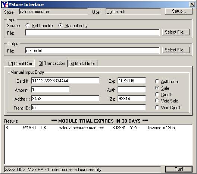
Task: Focus the Amount input field
Action: click(x=50, y=90)
